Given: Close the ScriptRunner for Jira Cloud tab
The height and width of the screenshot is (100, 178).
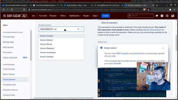Looking at the screenshot, I should tap(122, 5).
